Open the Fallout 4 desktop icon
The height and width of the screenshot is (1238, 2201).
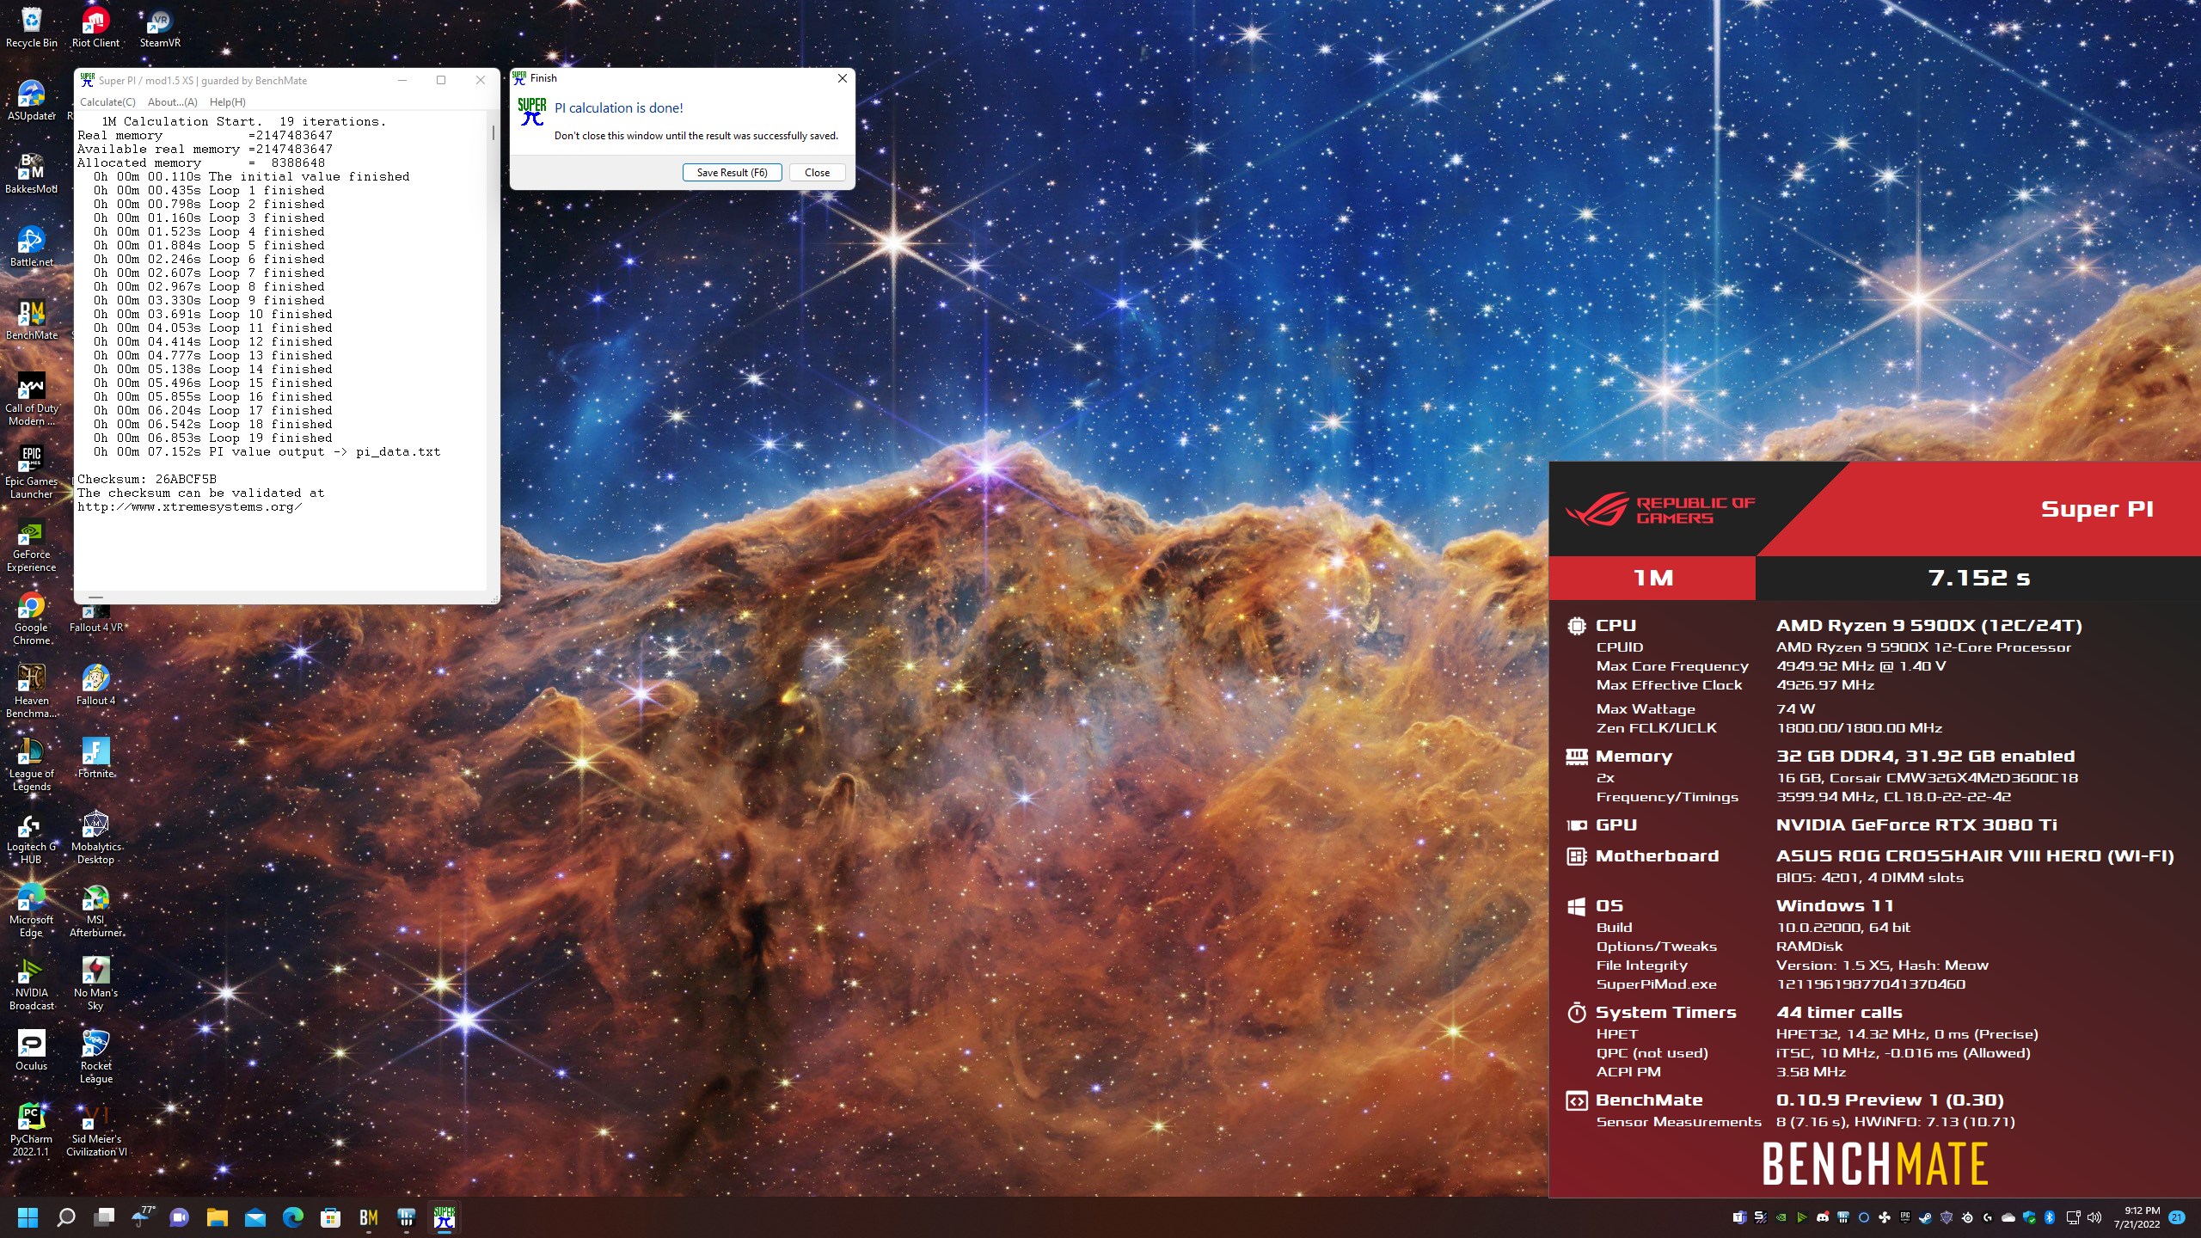(95, 685)
